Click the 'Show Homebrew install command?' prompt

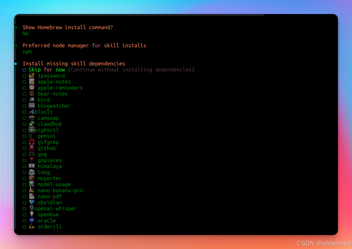coord(68,27)
